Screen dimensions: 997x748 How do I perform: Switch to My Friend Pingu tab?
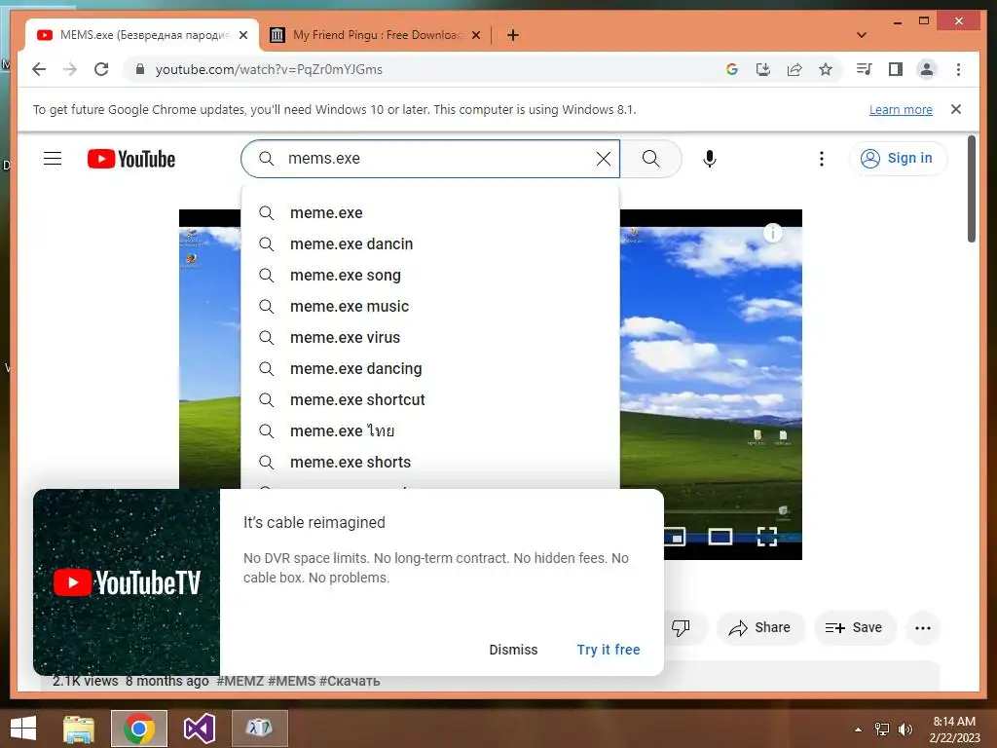[375, 35]
